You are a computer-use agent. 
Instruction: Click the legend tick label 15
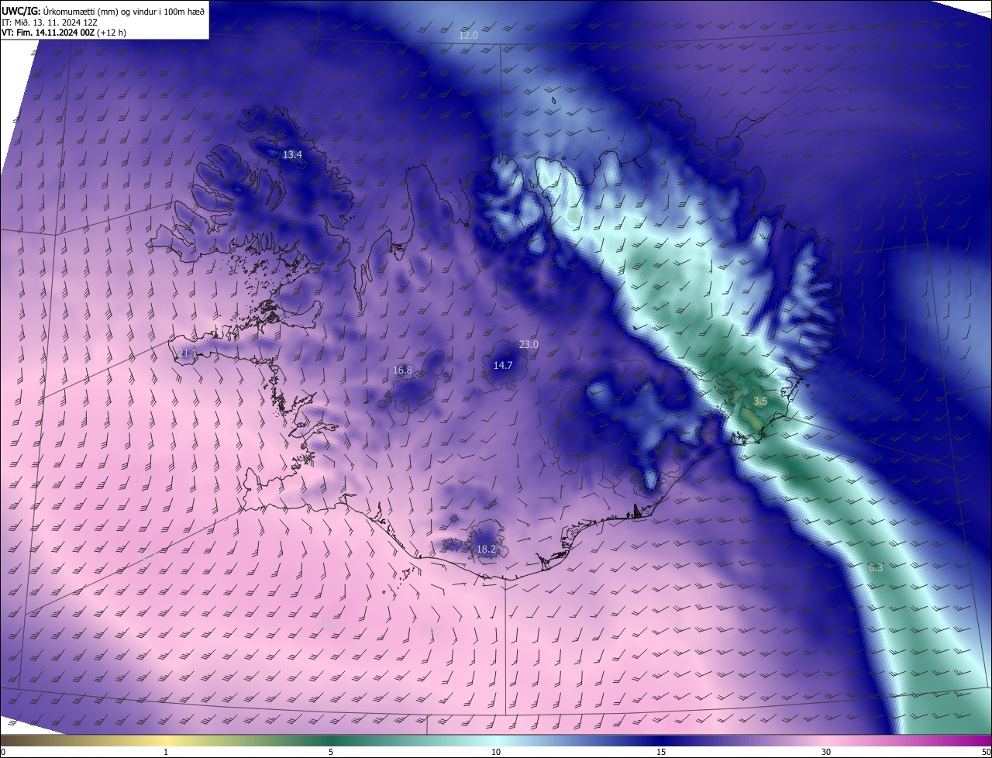coord(661,752)
